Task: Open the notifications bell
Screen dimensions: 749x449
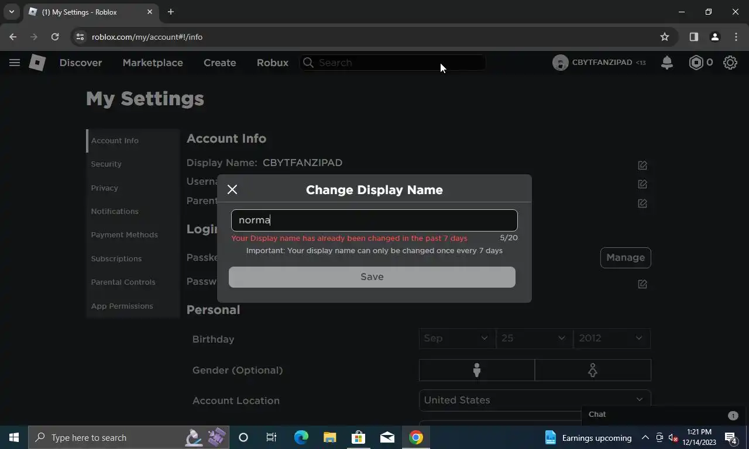Action: [666, 63]
